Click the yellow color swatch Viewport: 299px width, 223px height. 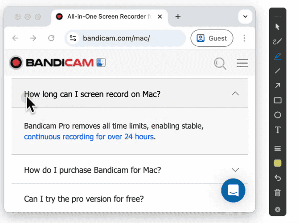(x=278, y=163)
